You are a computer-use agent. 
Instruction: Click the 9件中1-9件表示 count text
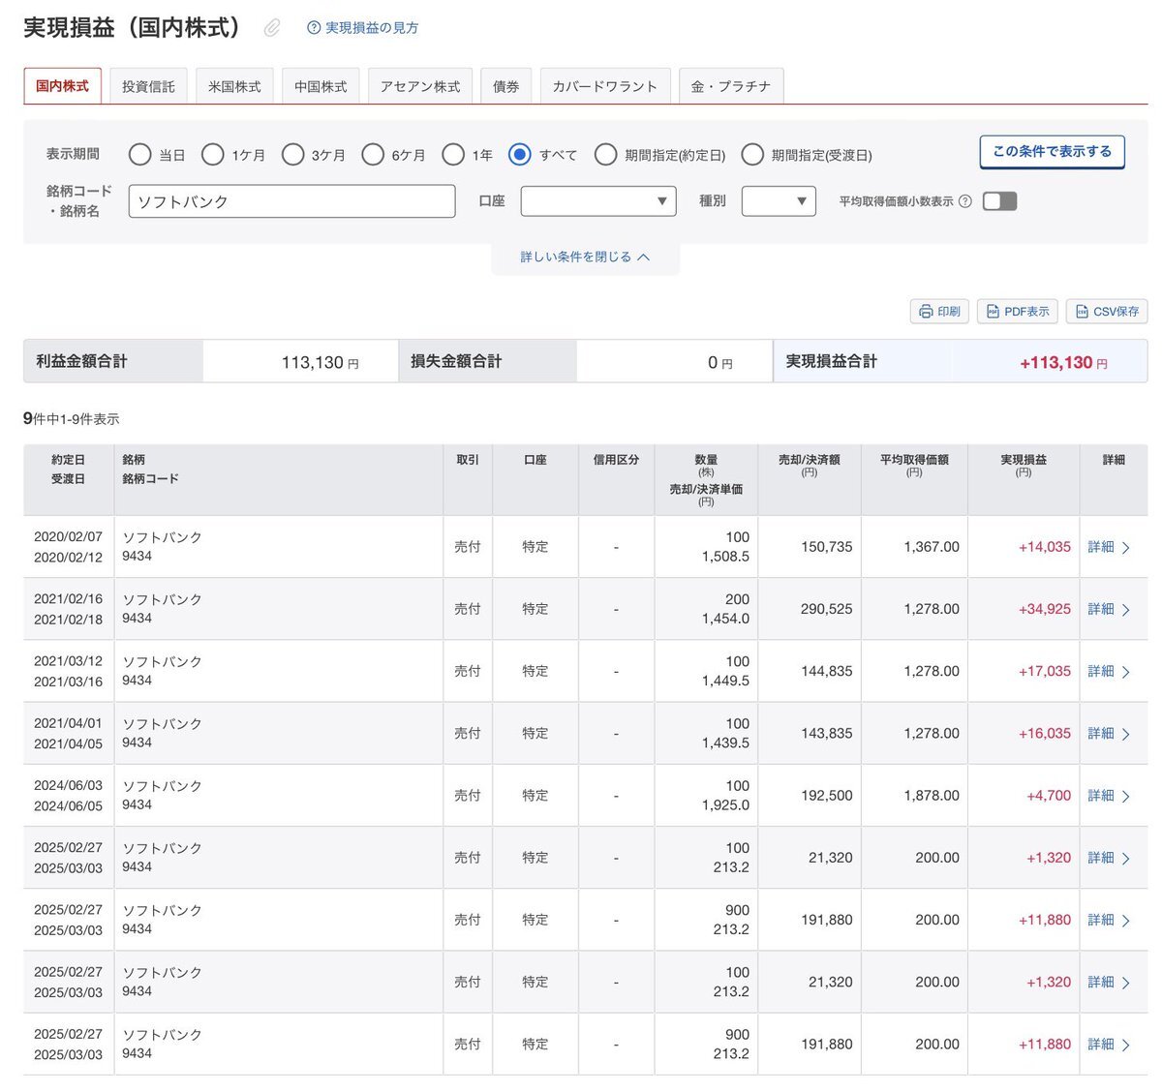(x=72, y=419)
